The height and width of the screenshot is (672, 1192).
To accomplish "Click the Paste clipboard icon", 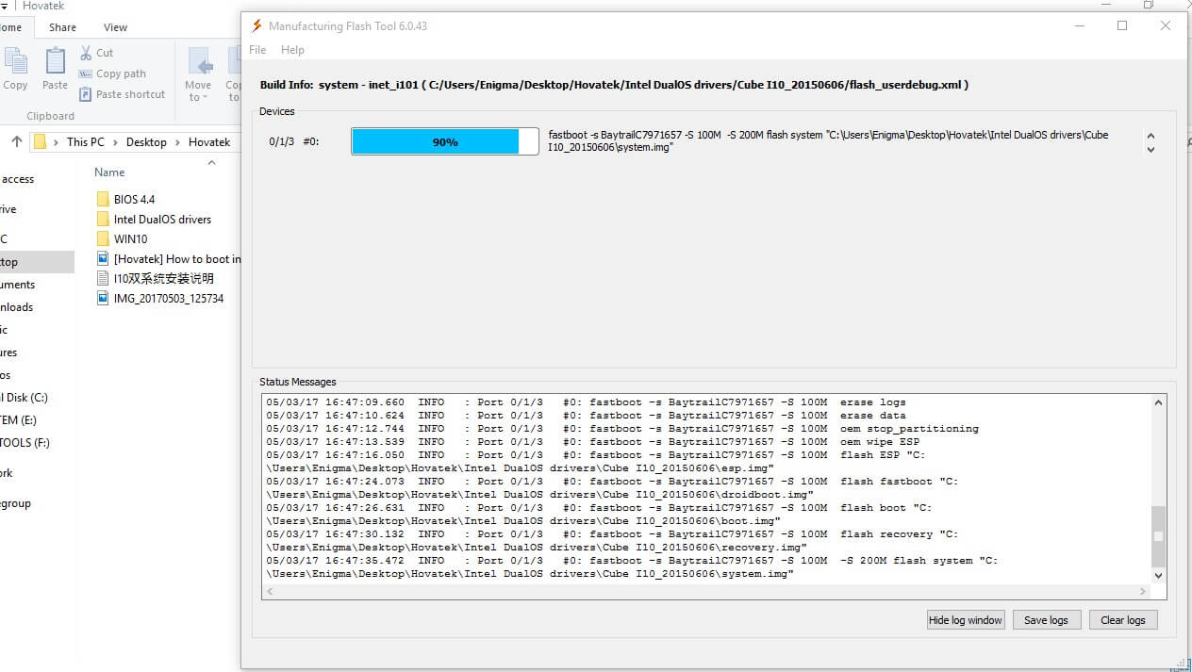I will point(55,62).
